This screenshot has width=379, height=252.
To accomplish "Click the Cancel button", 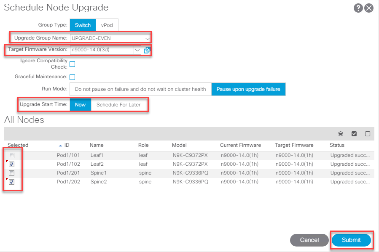I will (309, 240).
